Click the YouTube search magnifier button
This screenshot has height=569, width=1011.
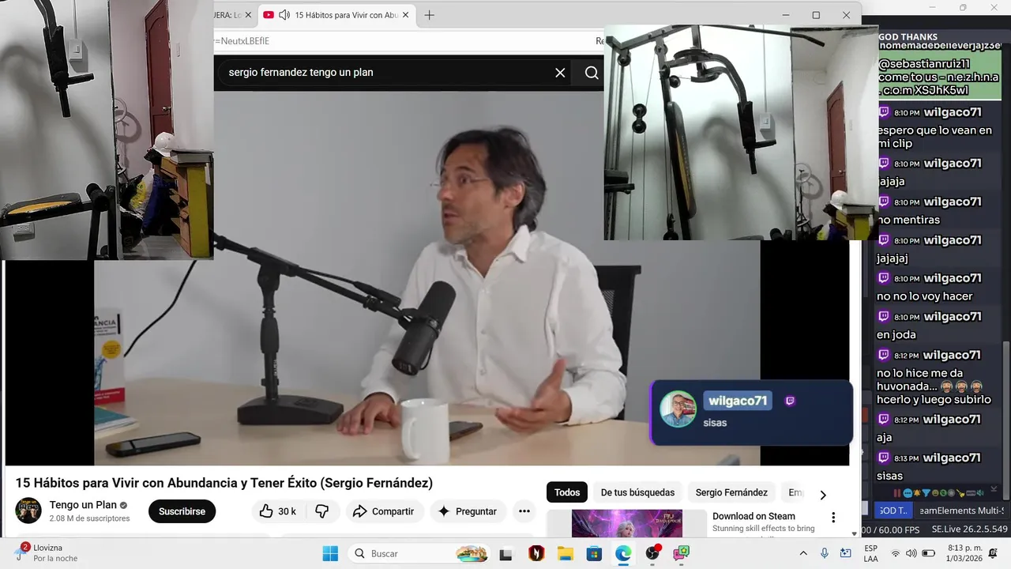coord(592,73)
